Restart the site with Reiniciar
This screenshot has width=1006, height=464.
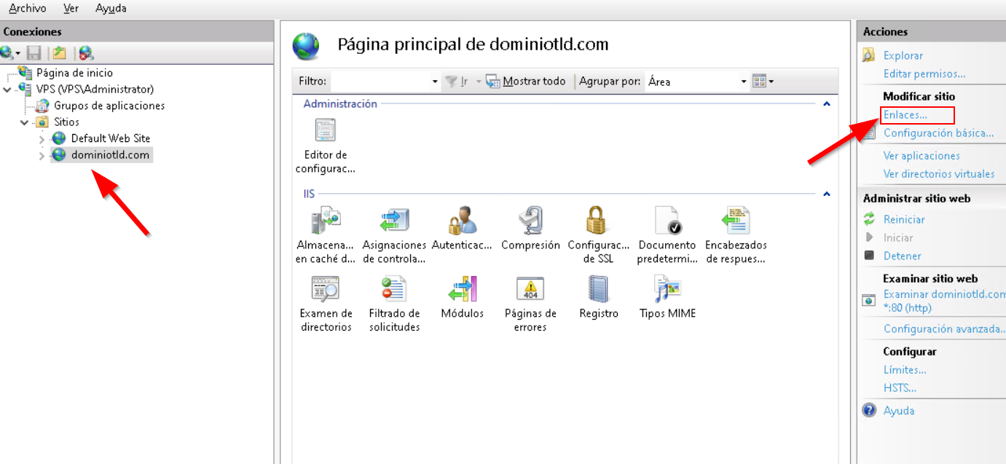click(904, 219)
